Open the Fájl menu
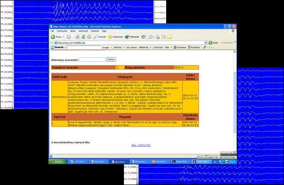The image size is (284, 185). coord(53,31)
